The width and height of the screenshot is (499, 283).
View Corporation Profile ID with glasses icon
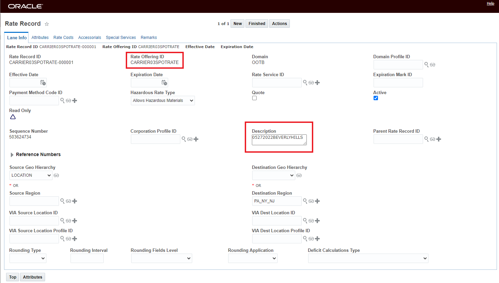190,139
